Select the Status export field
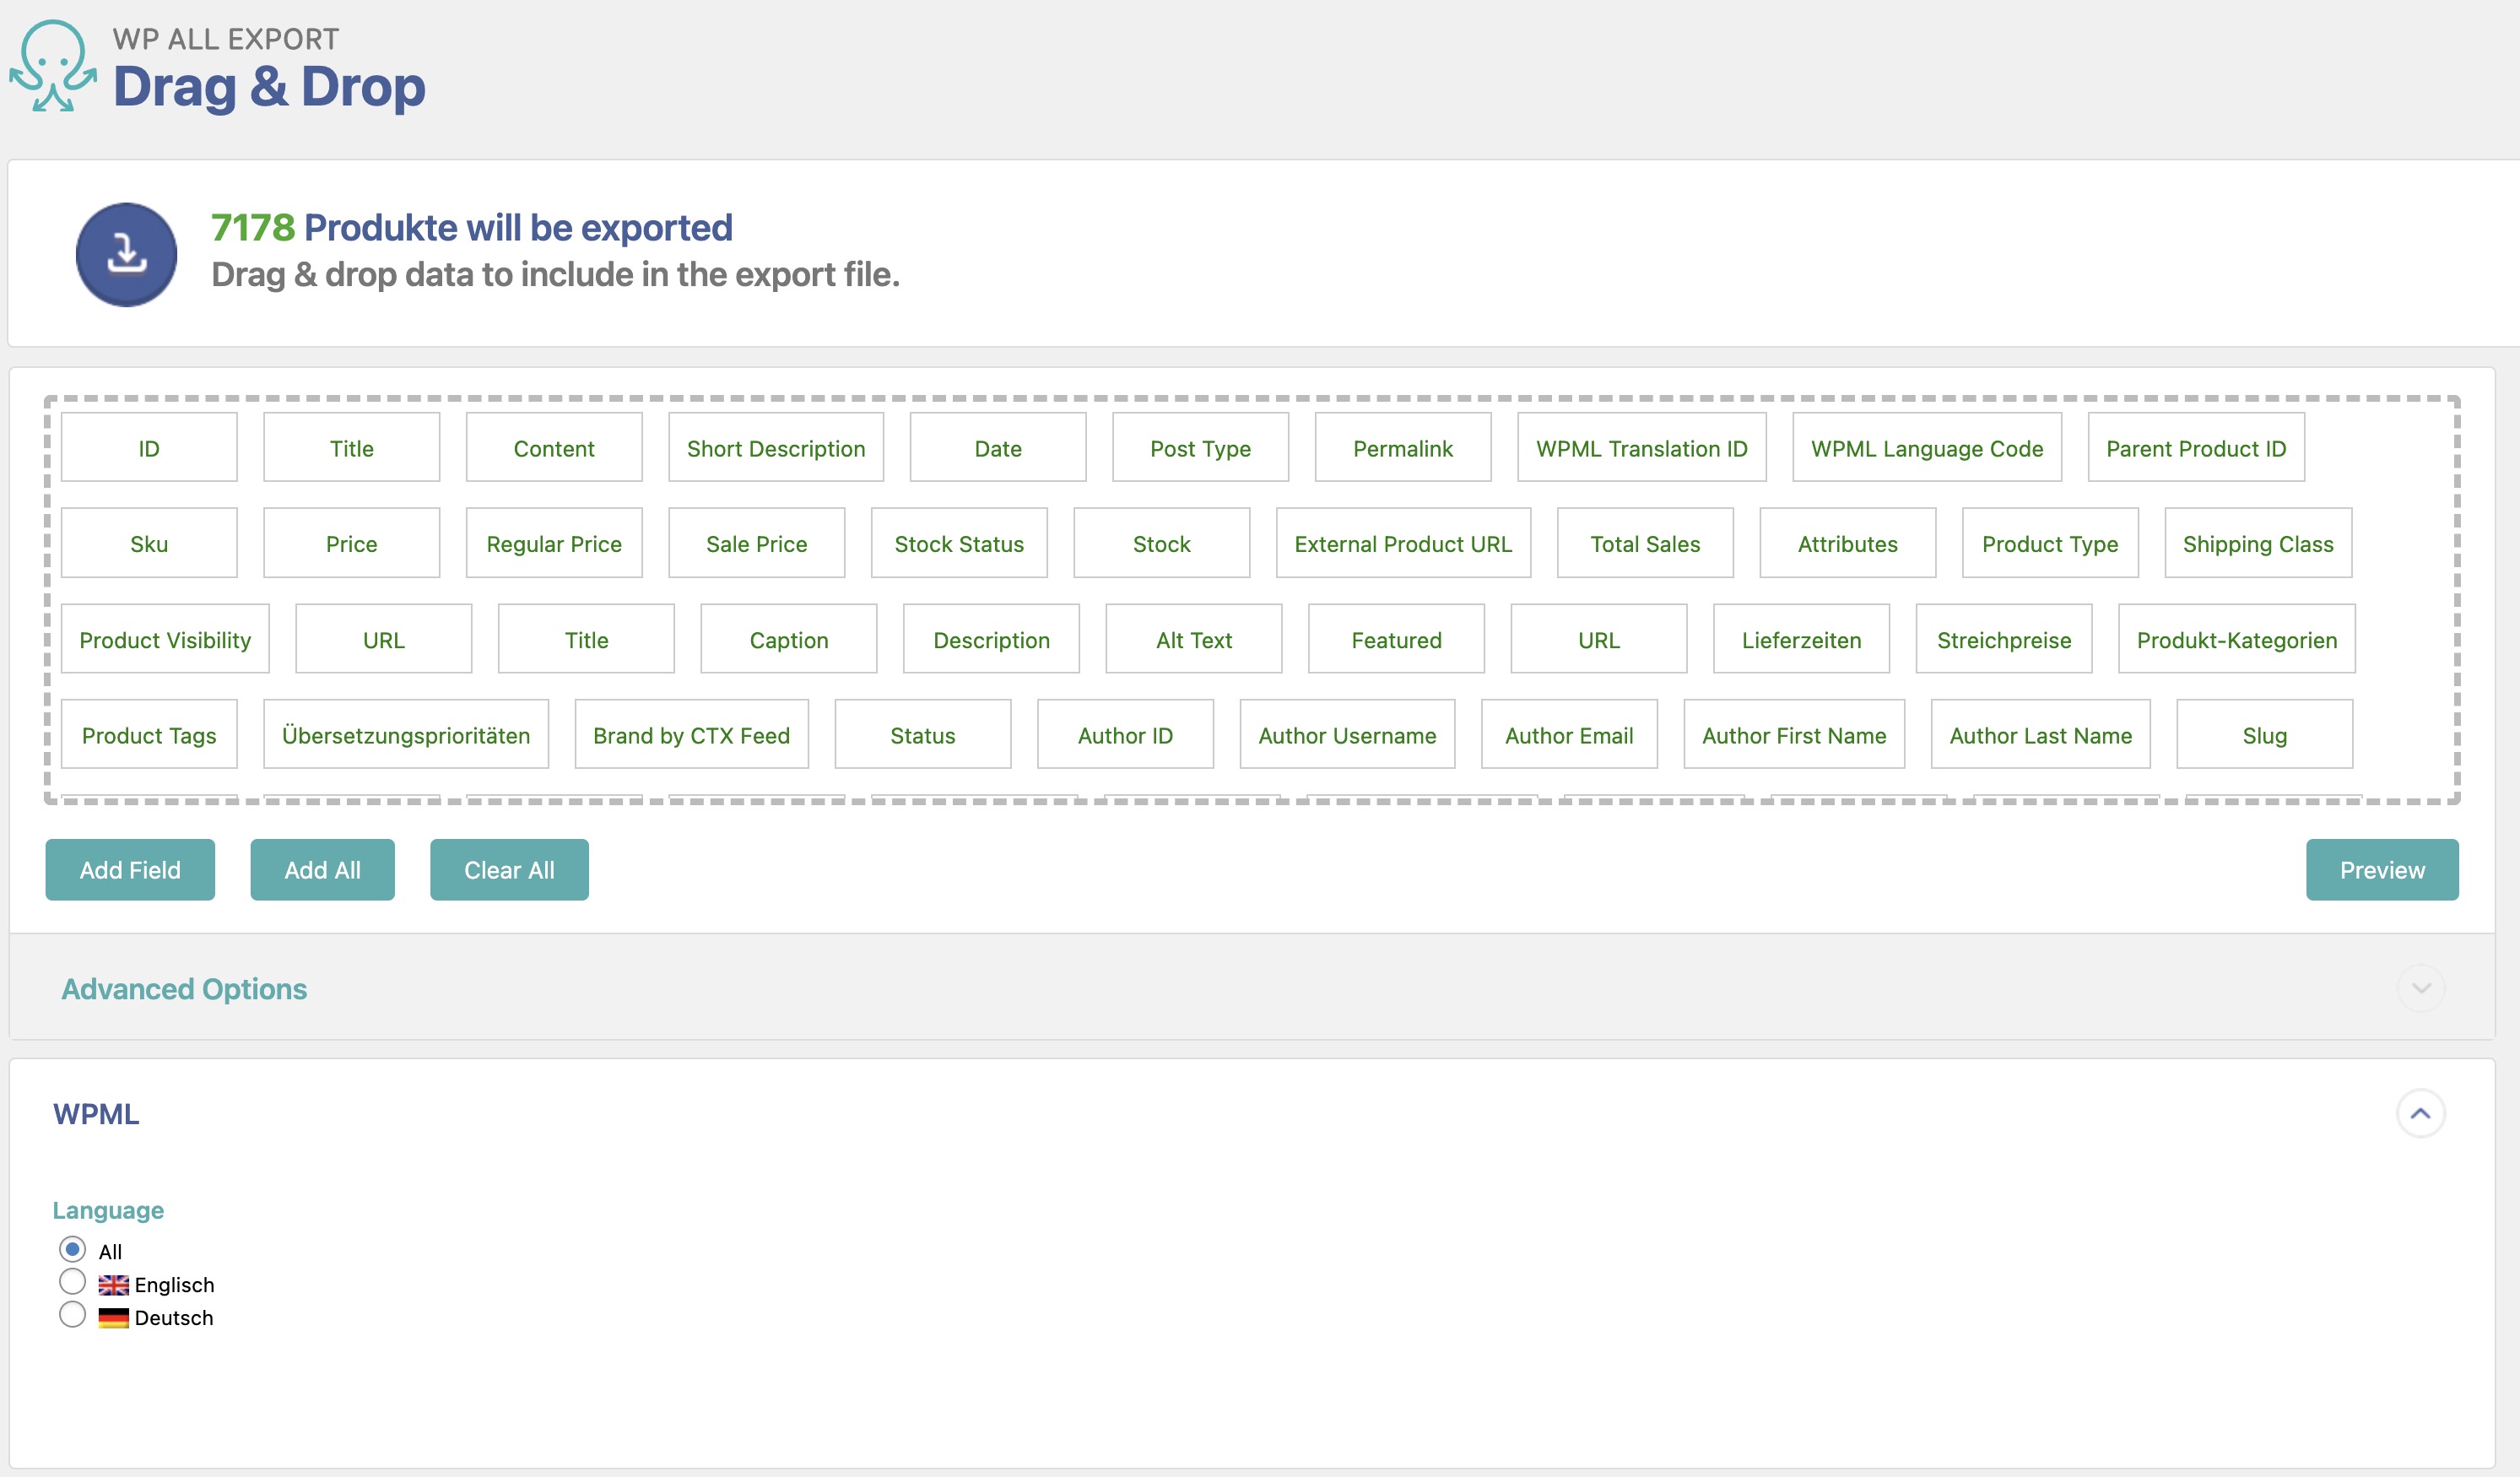The height and width of the screenshot is (1477, 2520). pos(923,734)
